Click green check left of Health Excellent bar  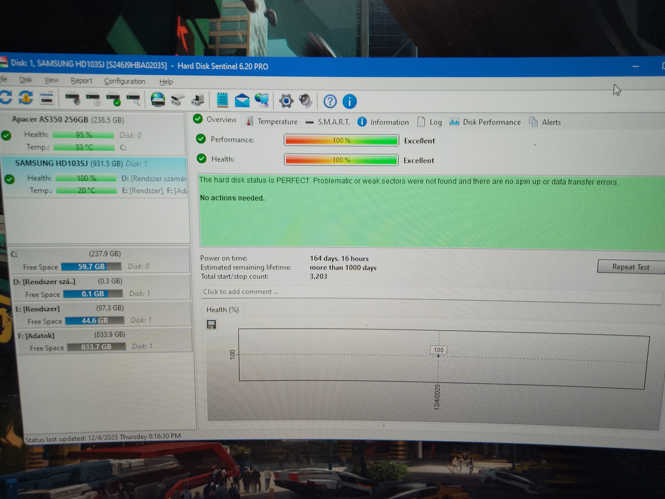(202, 159)
